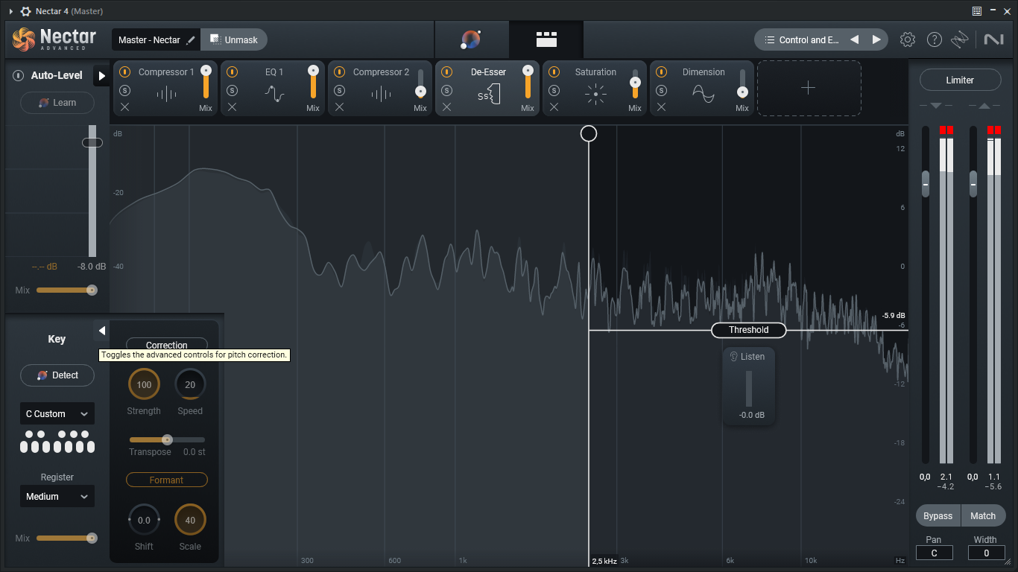
Task: Toggle Compressor 2 power button
Action: (339, 72)
